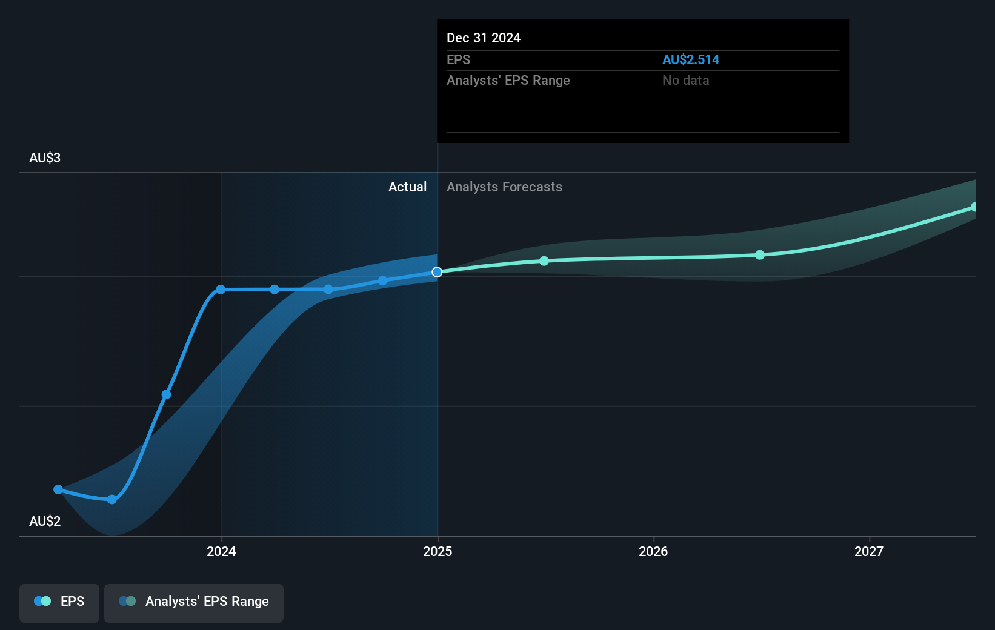Click the 2026 x-axis label
Screen dimensions: 995x630
[653, 551]
